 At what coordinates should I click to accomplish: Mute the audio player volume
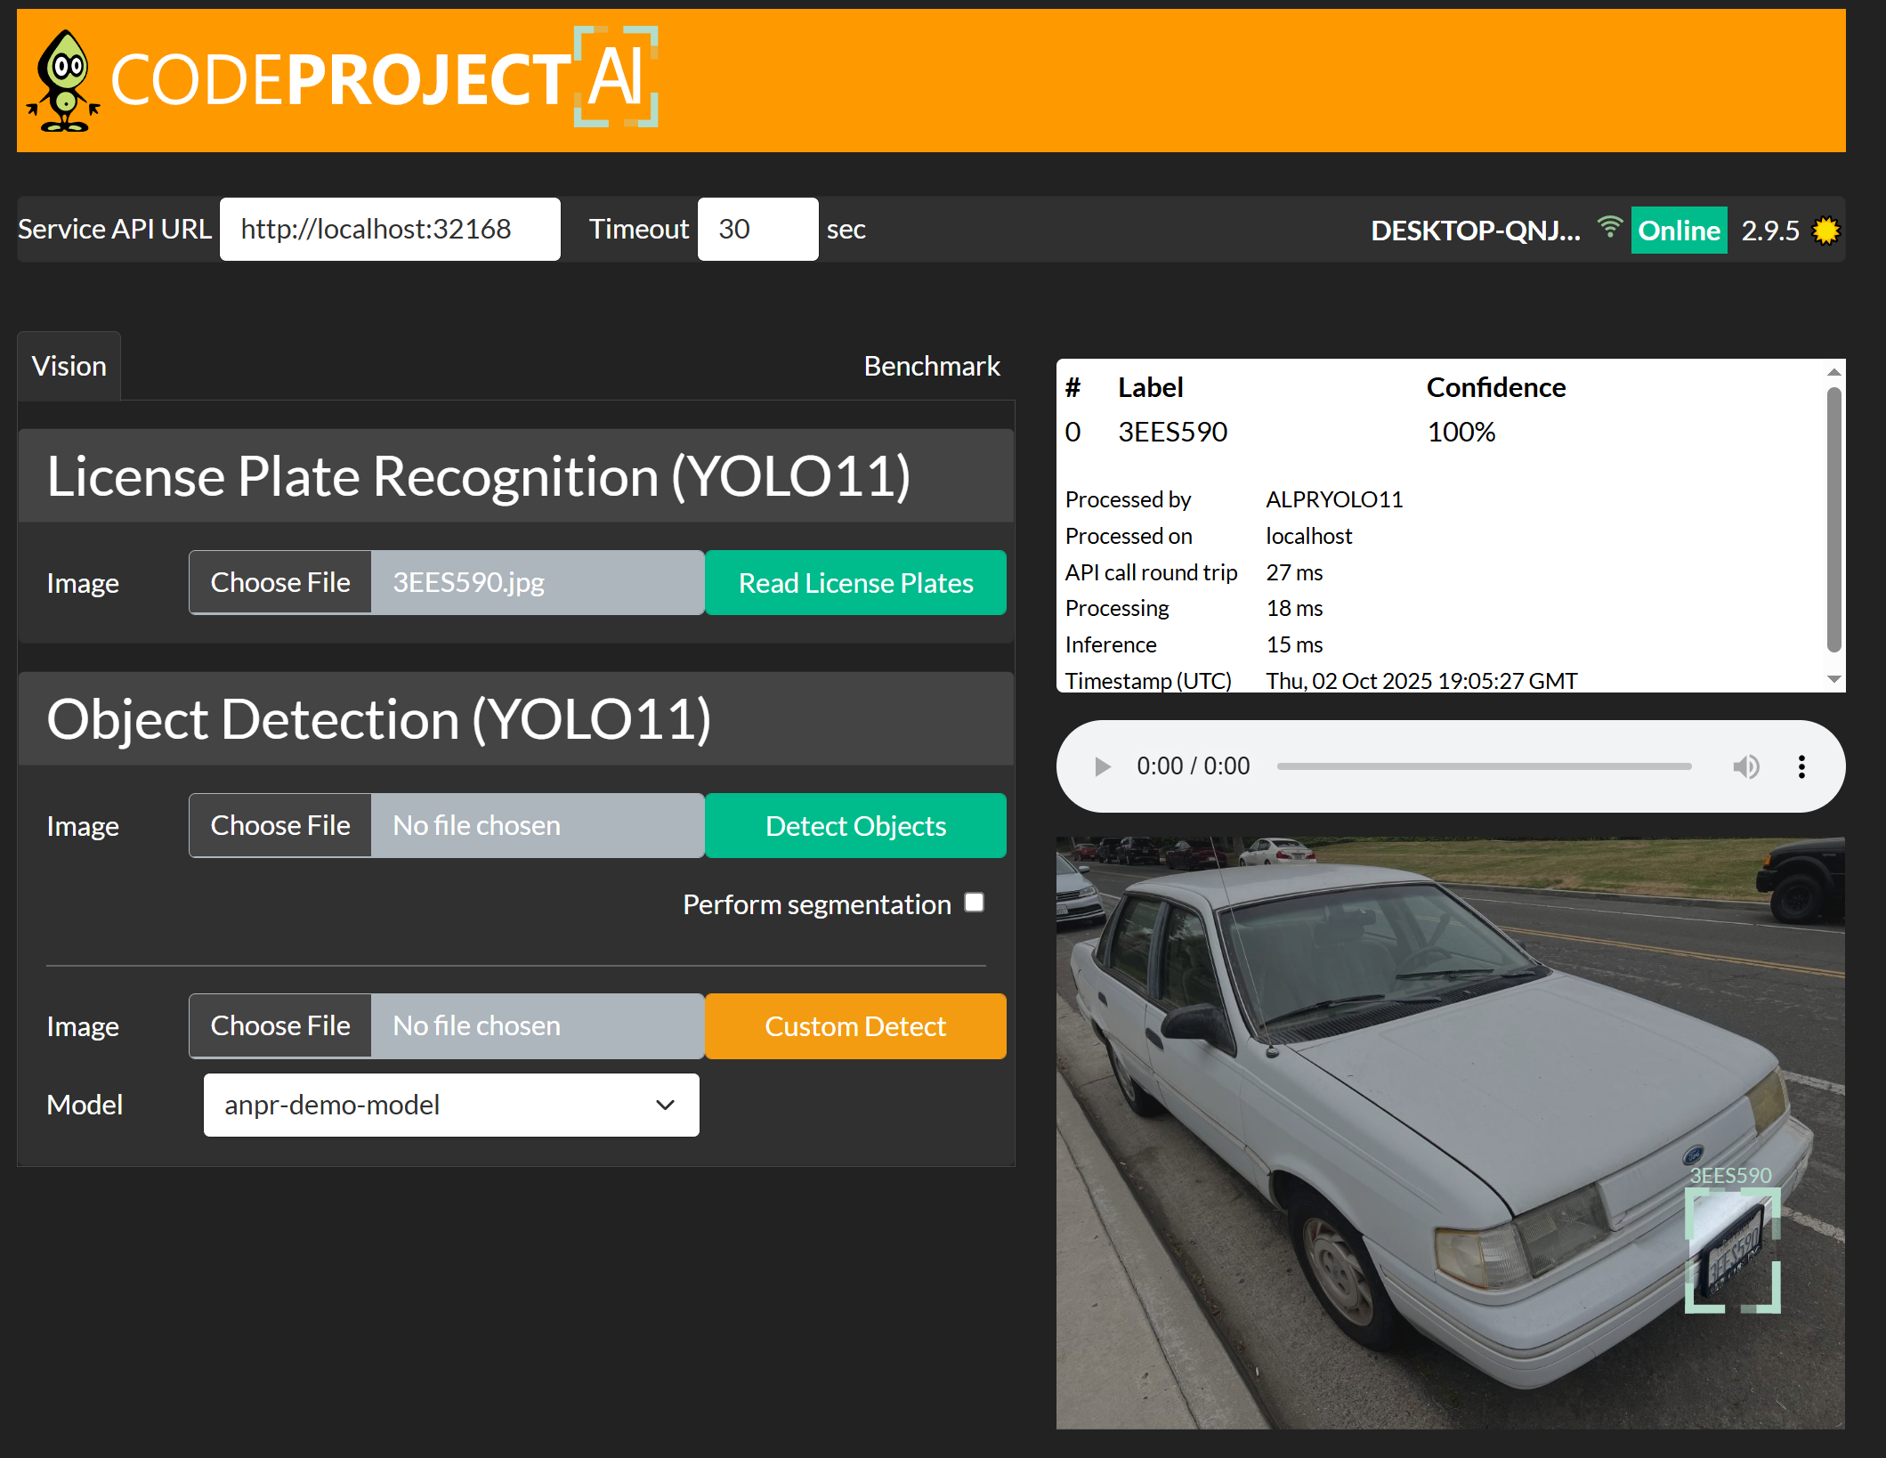pos(1745,766)
